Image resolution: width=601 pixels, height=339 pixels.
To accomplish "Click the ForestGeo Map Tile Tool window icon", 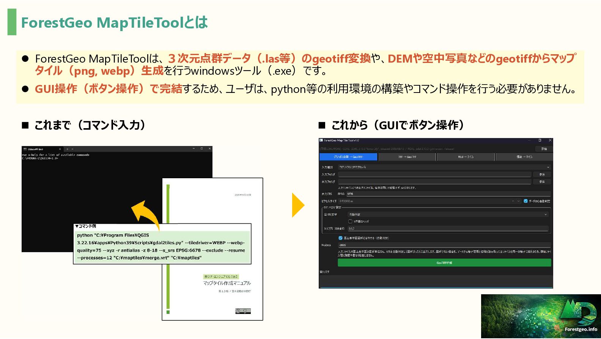I will (321, 140).
